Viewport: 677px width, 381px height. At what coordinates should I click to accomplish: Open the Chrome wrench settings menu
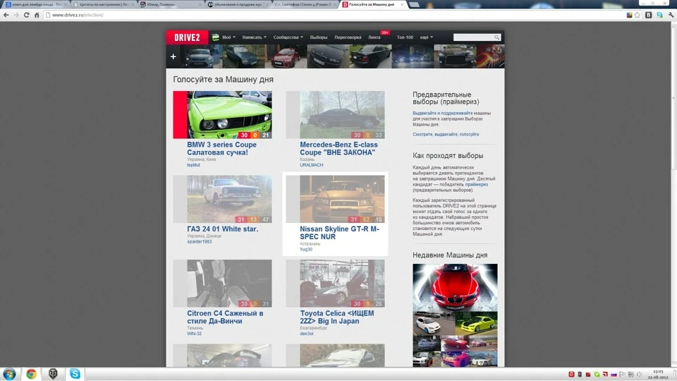671,15
